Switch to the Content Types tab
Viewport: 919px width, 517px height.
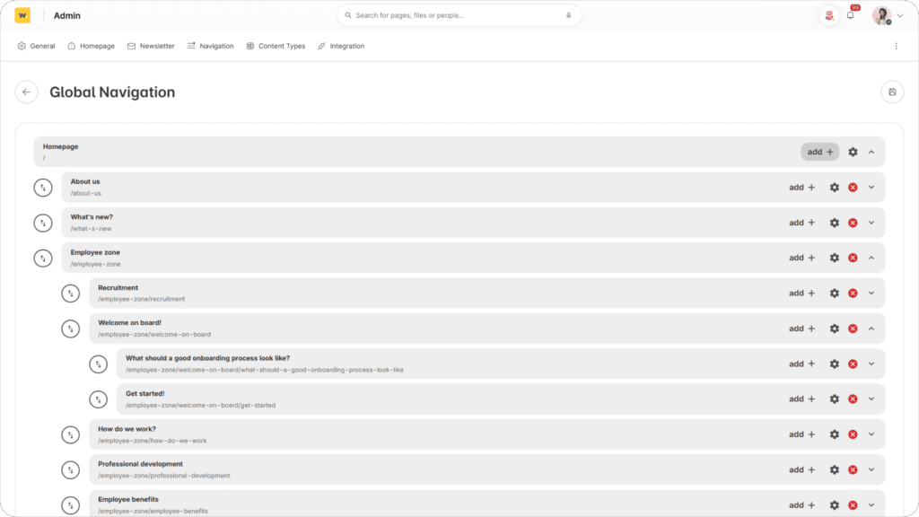[276, 46]
